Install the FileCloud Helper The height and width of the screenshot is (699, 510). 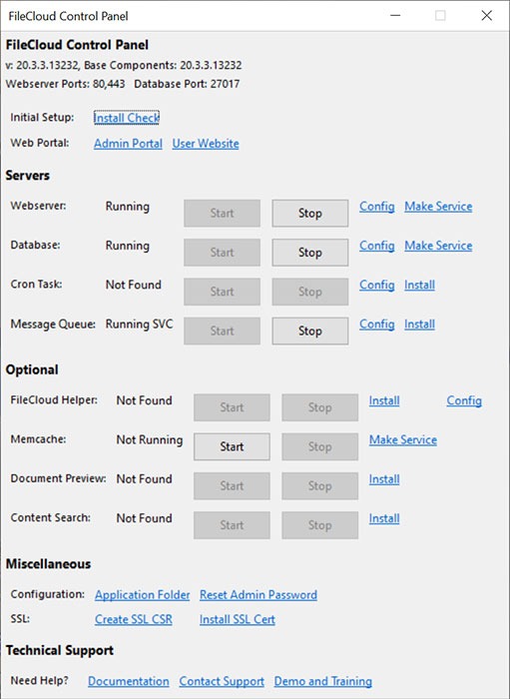click(384, 400)
